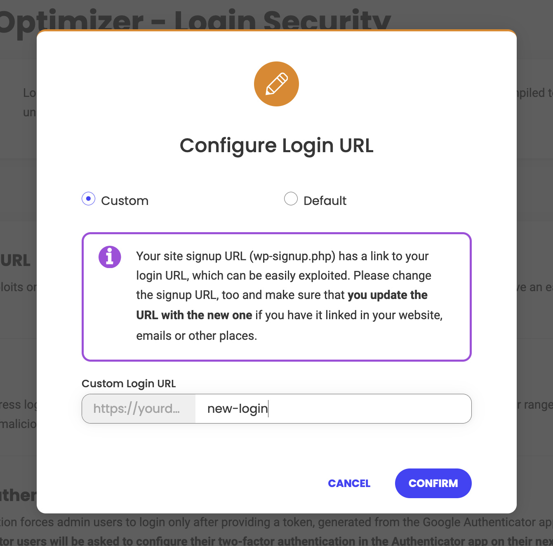Click the 'emails or other places' notice line
The width and height of the screenshot is (553, 546).
(x=197, y=336)
